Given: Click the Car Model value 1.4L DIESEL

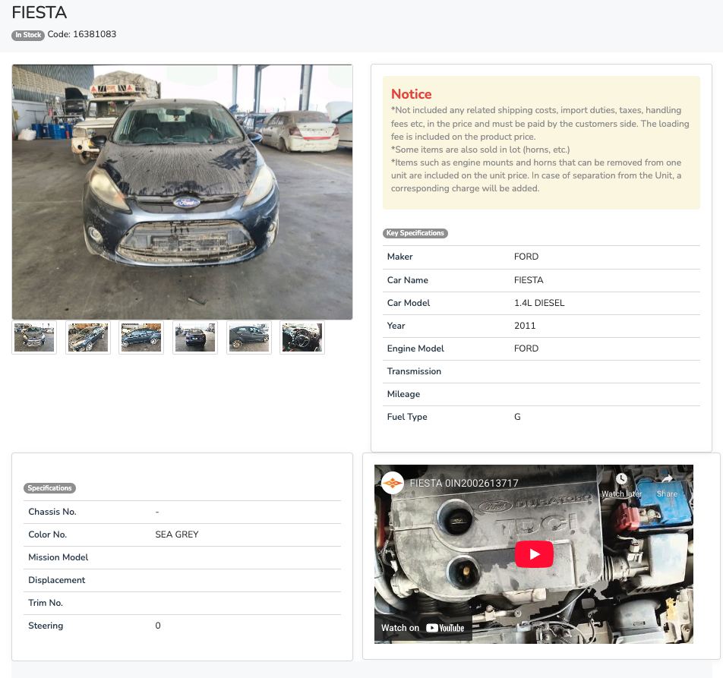Looking at the screenshot, I should (x=539, y=303).
